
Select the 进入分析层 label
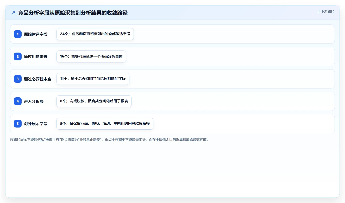[x=34, y=101]
